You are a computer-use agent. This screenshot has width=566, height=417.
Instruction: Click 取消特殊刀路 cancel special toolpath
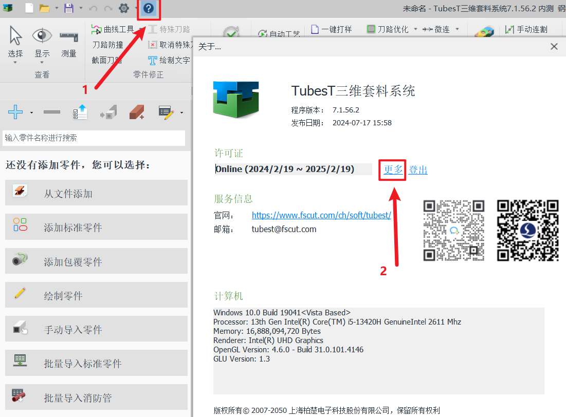[x=171, y=45]
